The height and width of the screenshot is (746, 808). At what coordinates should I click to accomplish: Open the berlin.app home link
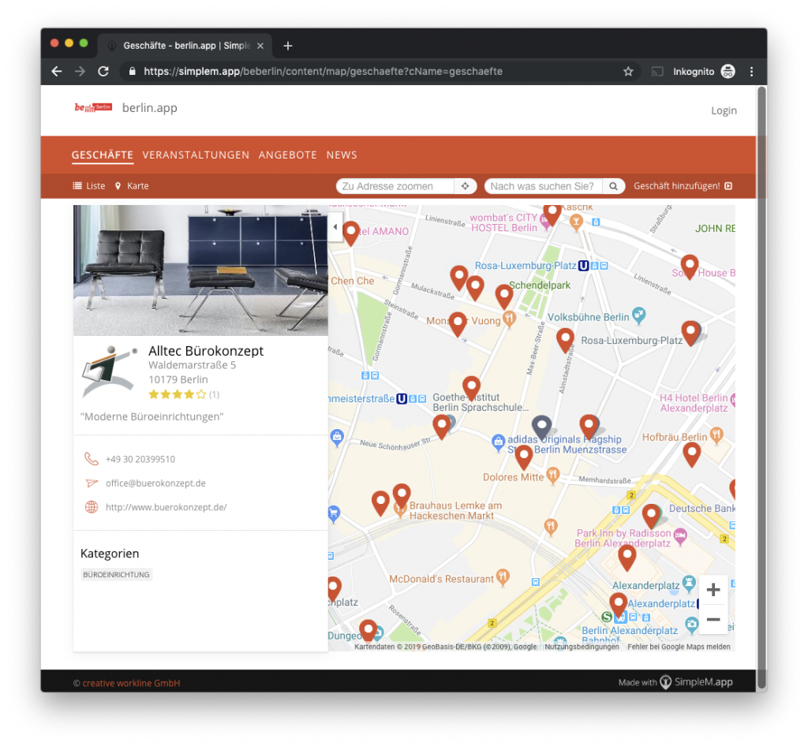pos(149,107)
